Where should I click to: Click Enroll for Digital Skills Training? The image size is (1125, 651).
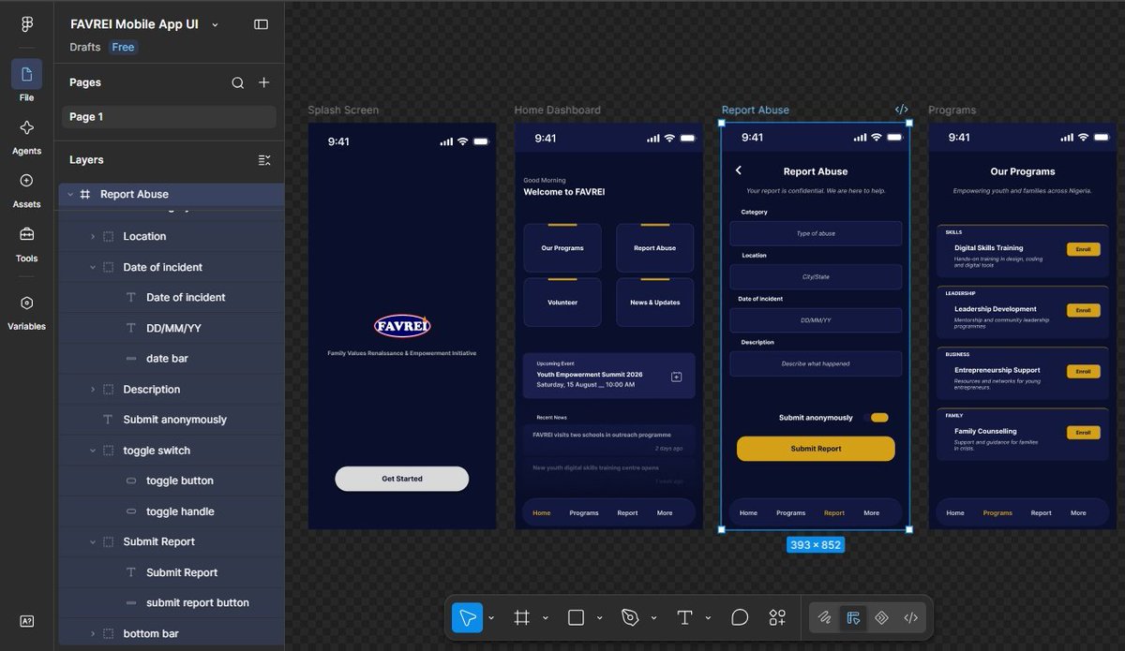tap(1083, 249)
